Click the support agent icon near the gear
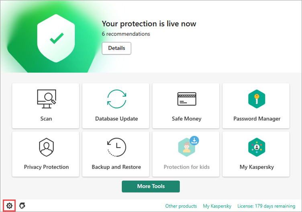 click(22, 206)
